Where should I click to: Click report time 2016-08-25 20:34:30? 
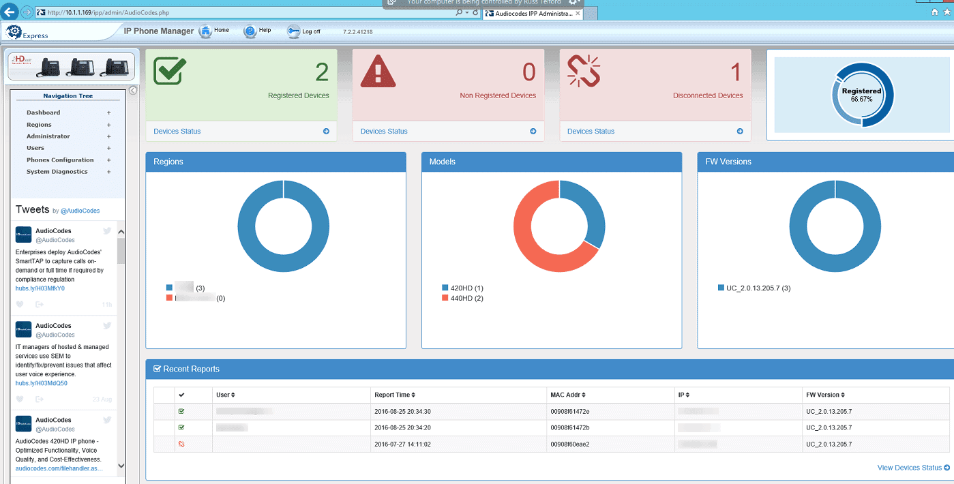(x=402, y=411)
